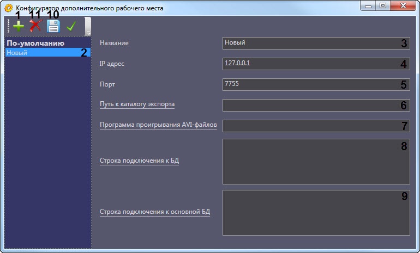Click into the Название text field
420x253 pixels.
315,43
